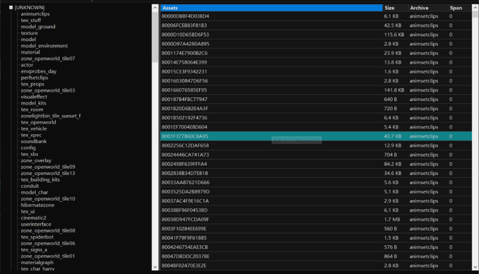Click the assets list scrollbar down arrow
479x274 pixels.
(475, 267)
